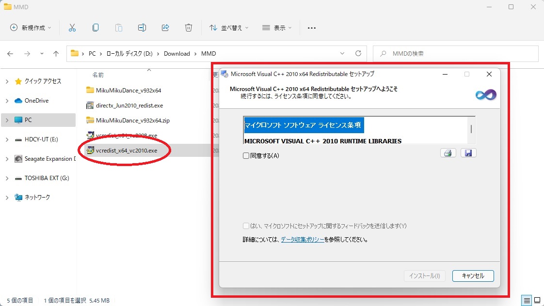
Task: Click the print license icon in setup dialog
Action: 448,153
